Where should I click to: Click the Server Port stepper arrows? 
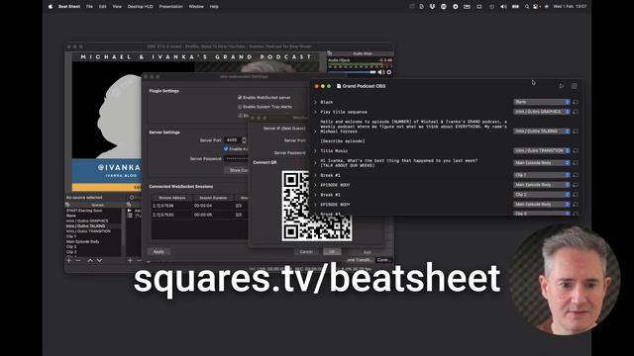(x=244, y=140)
